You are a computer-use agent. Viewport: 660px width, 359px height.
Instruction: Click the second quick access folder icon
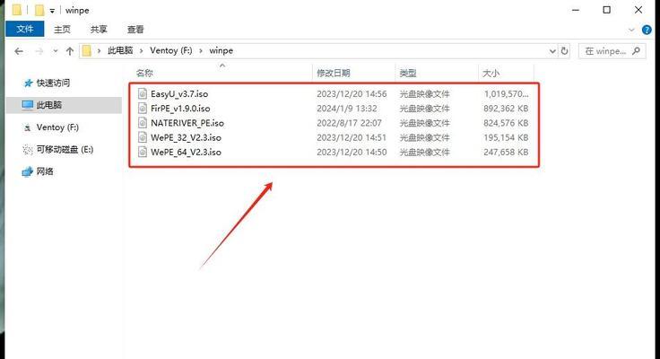39,10
